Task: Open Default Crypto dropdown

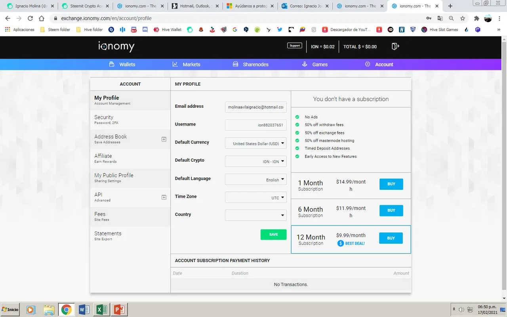Action: (x=255, y=161)
